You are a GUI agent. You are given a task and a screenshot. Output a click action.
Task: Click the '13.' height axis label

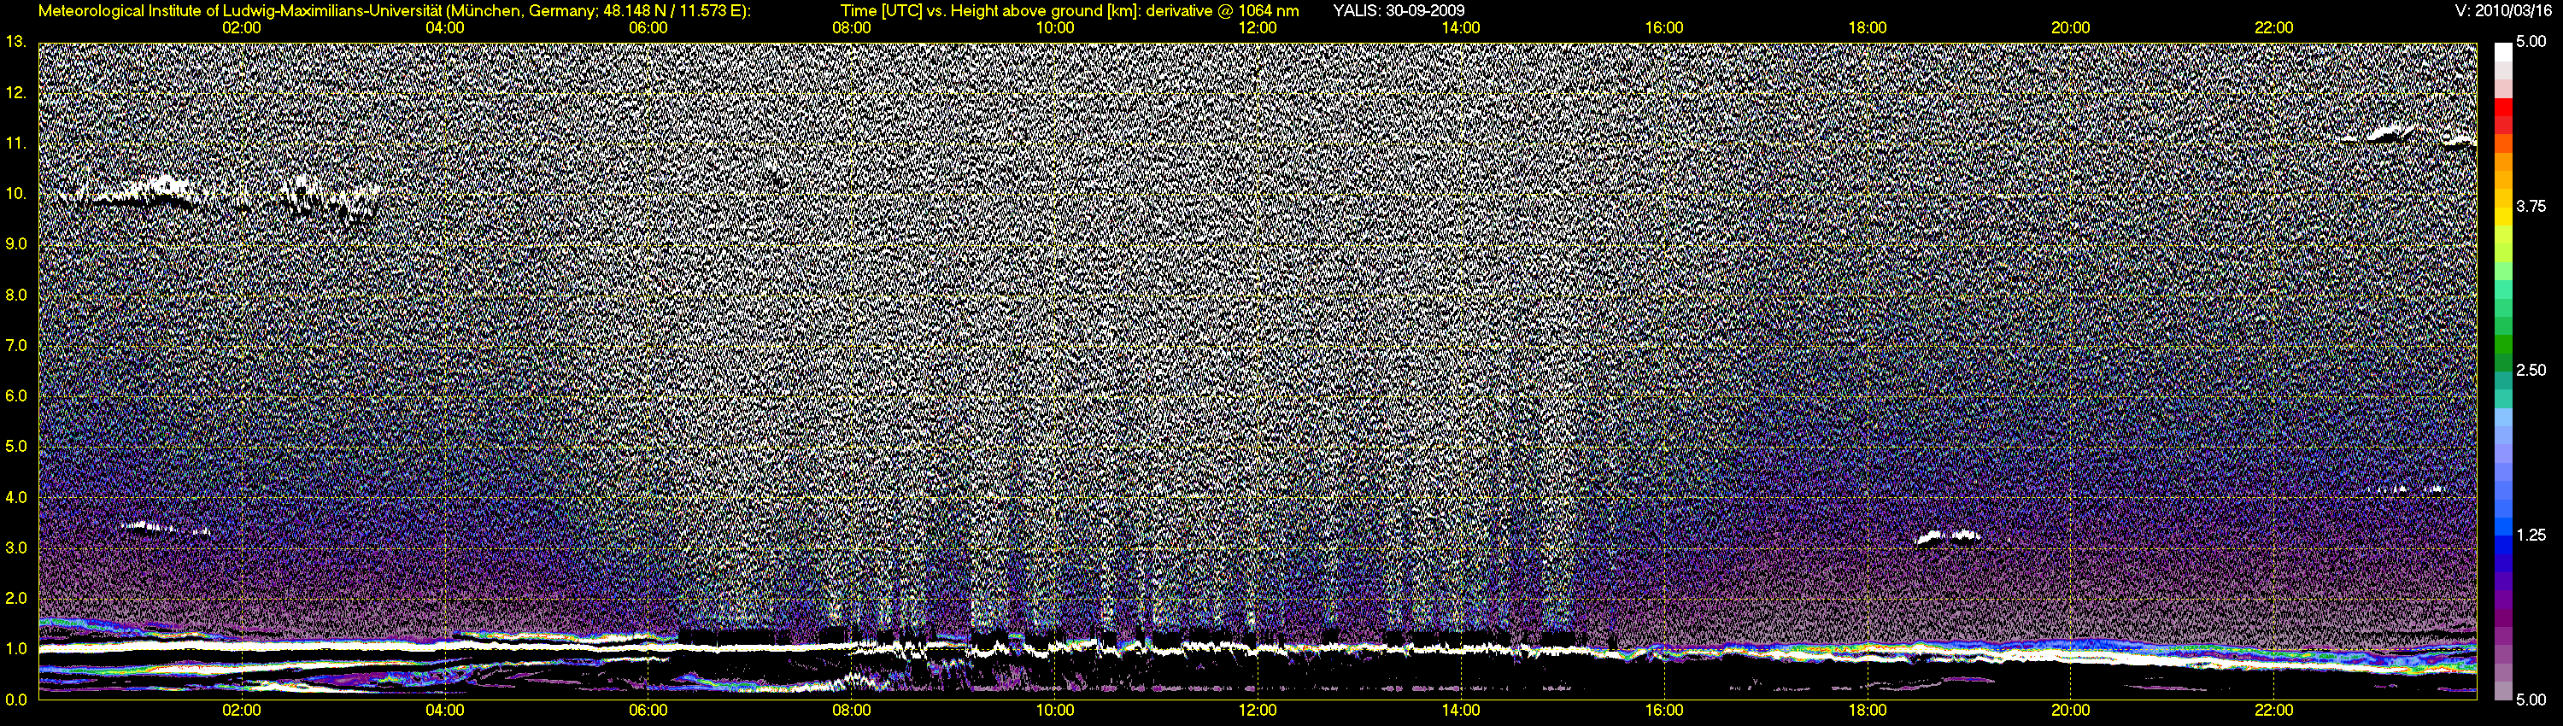tap(16, 42)
